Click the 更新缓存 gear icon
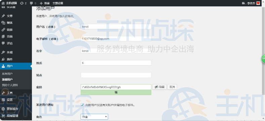The image size is (265, 121). click(x=3, y=109)
